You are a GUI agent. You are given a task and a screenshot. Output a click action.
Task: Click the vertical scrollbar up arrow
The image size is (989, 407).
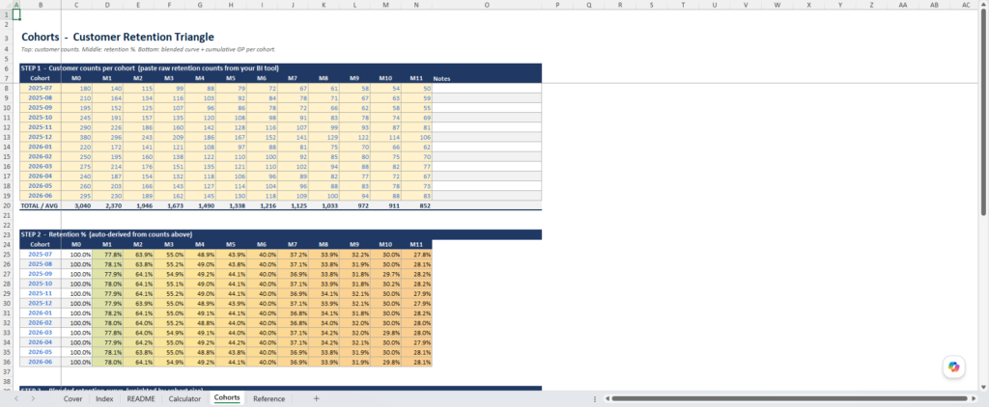click(984, 5)
